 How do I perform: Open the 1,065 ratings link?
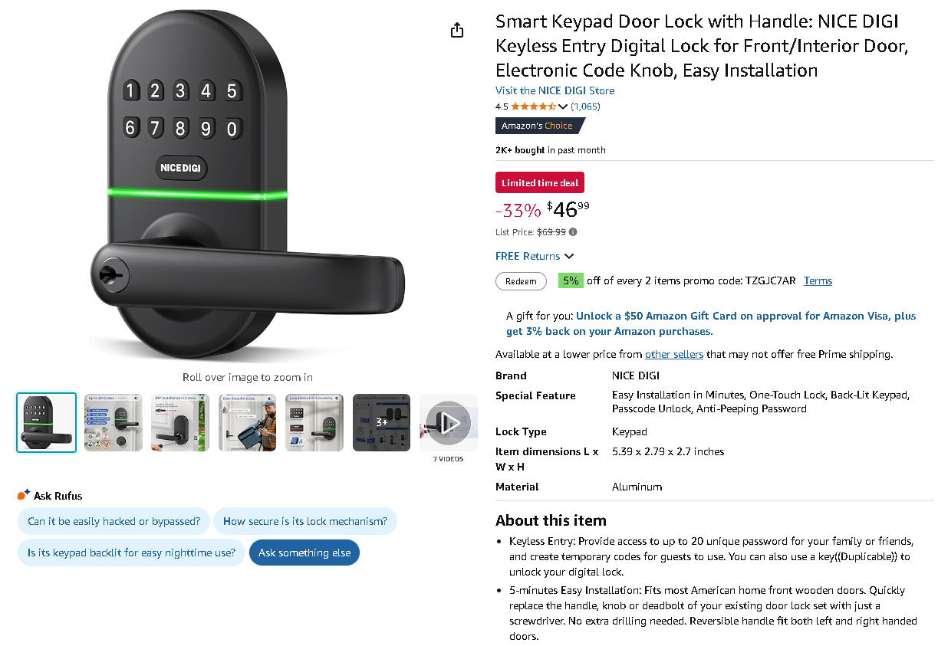(585, 107)
